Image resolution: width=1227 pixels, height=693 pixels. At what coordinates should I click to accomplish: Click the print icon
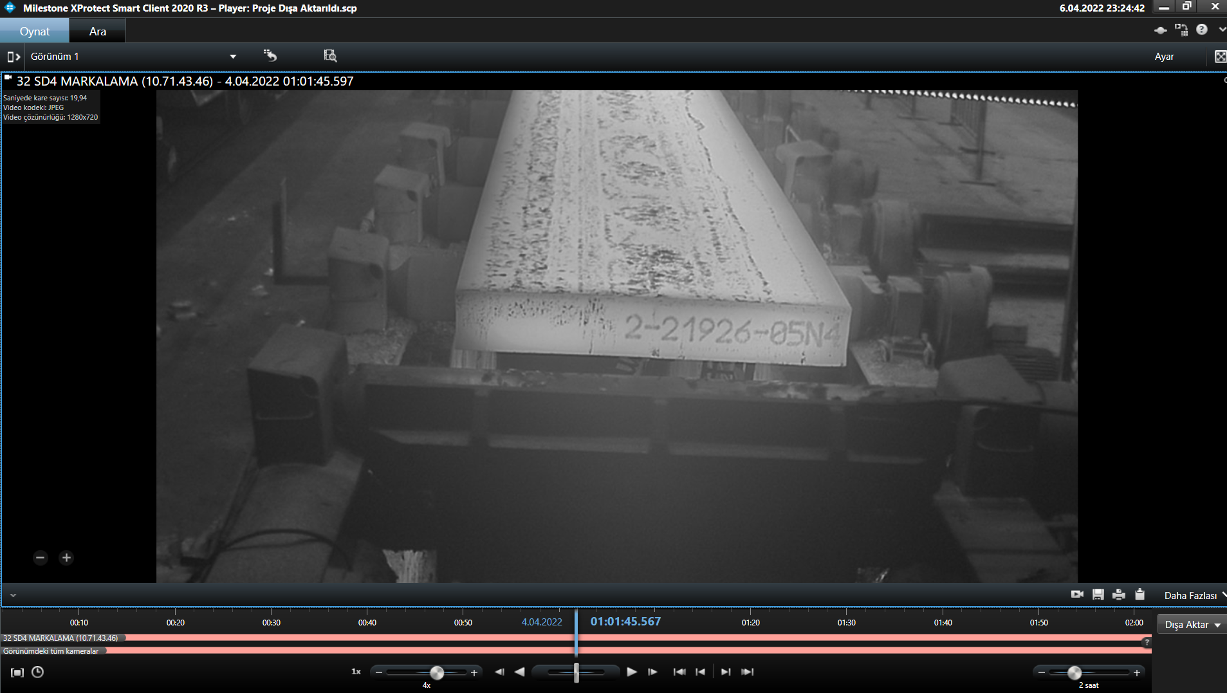[1119, 595]
